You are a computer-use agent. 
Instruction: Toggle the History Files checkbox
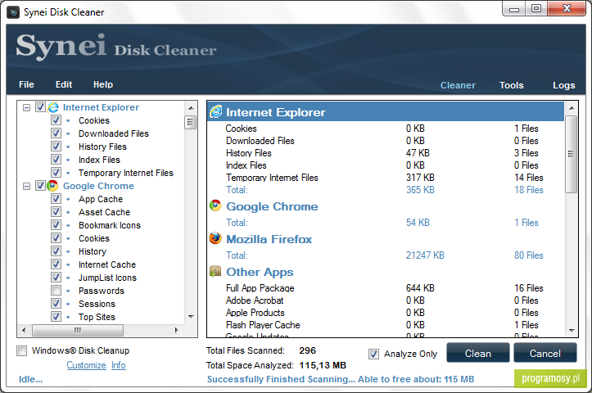(56, 147)
